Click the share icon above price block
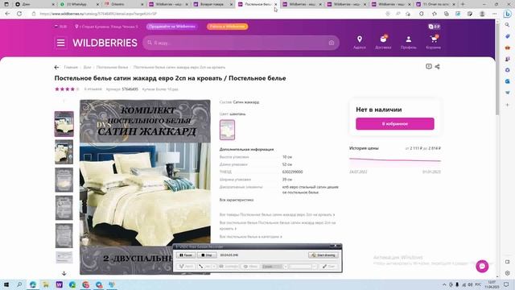515x290 pixels. tap(437, 66)
